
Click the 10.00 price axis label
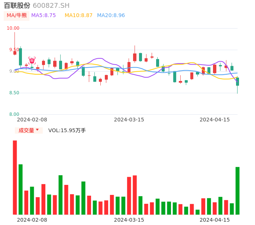pyautogui.click(x=13, y=28)
